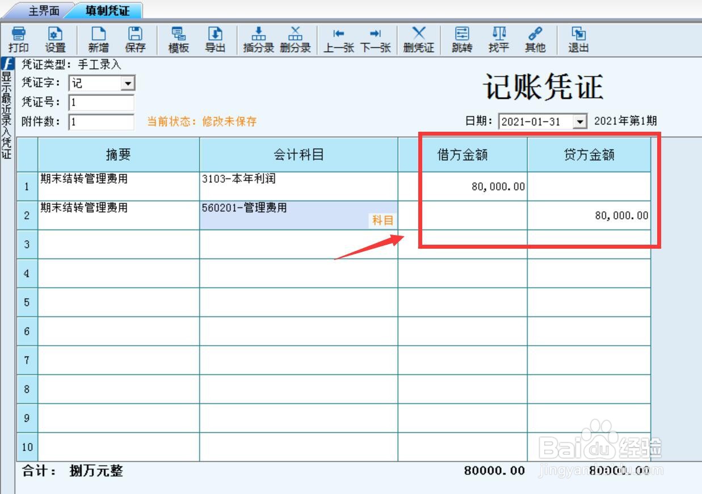
Task: Click the 借方金额 column header
Action: click(x=463, y=154)
